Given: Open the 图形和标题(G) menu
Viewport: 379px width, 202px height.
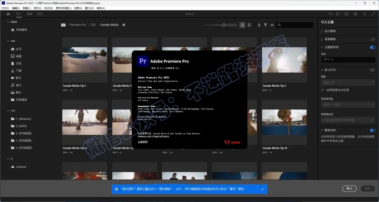Looking at the screenshot, I should 64,8.
